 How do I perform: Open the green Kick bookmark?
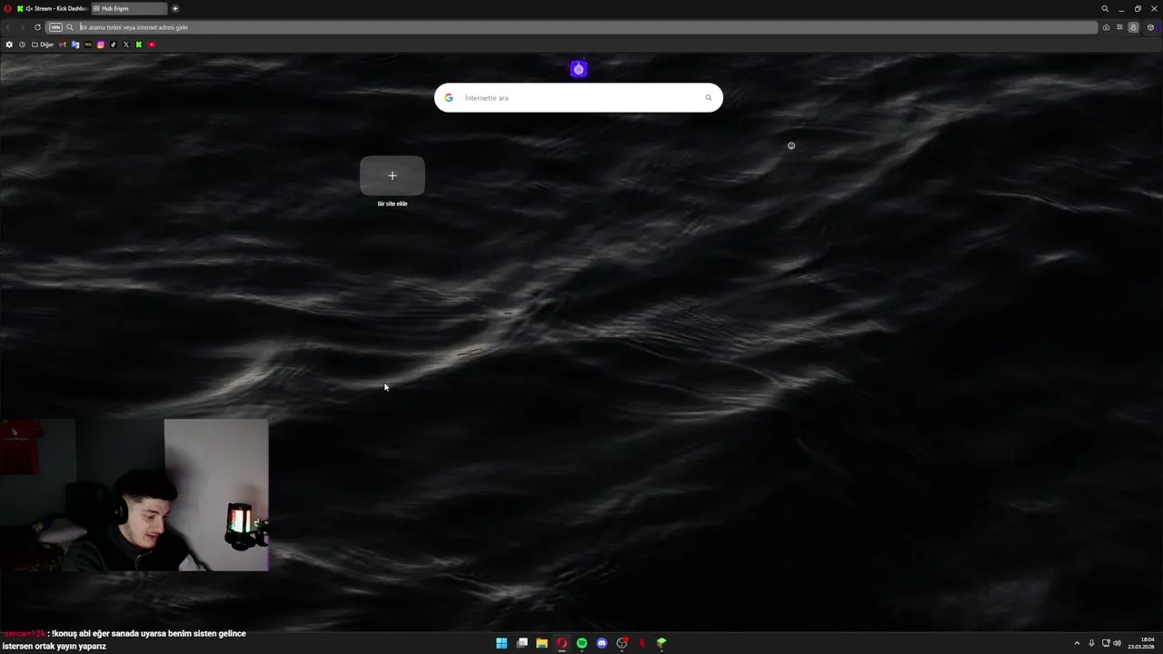pos(139,45)
